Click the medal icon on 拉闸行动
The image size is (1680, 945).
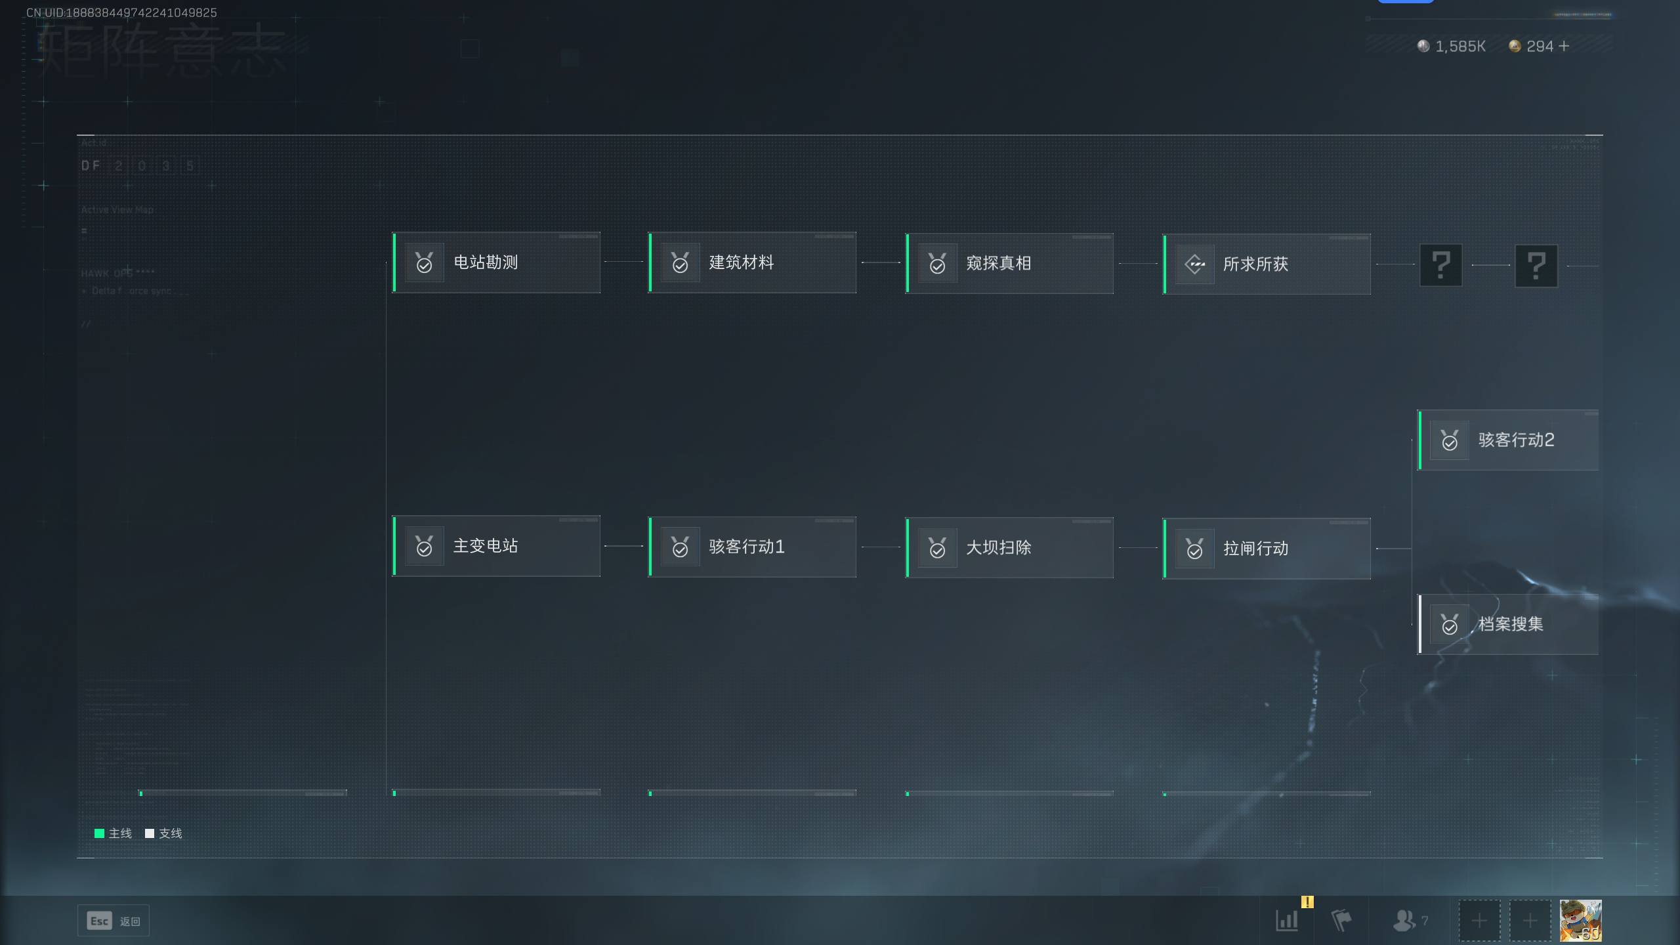(1194, 549)
